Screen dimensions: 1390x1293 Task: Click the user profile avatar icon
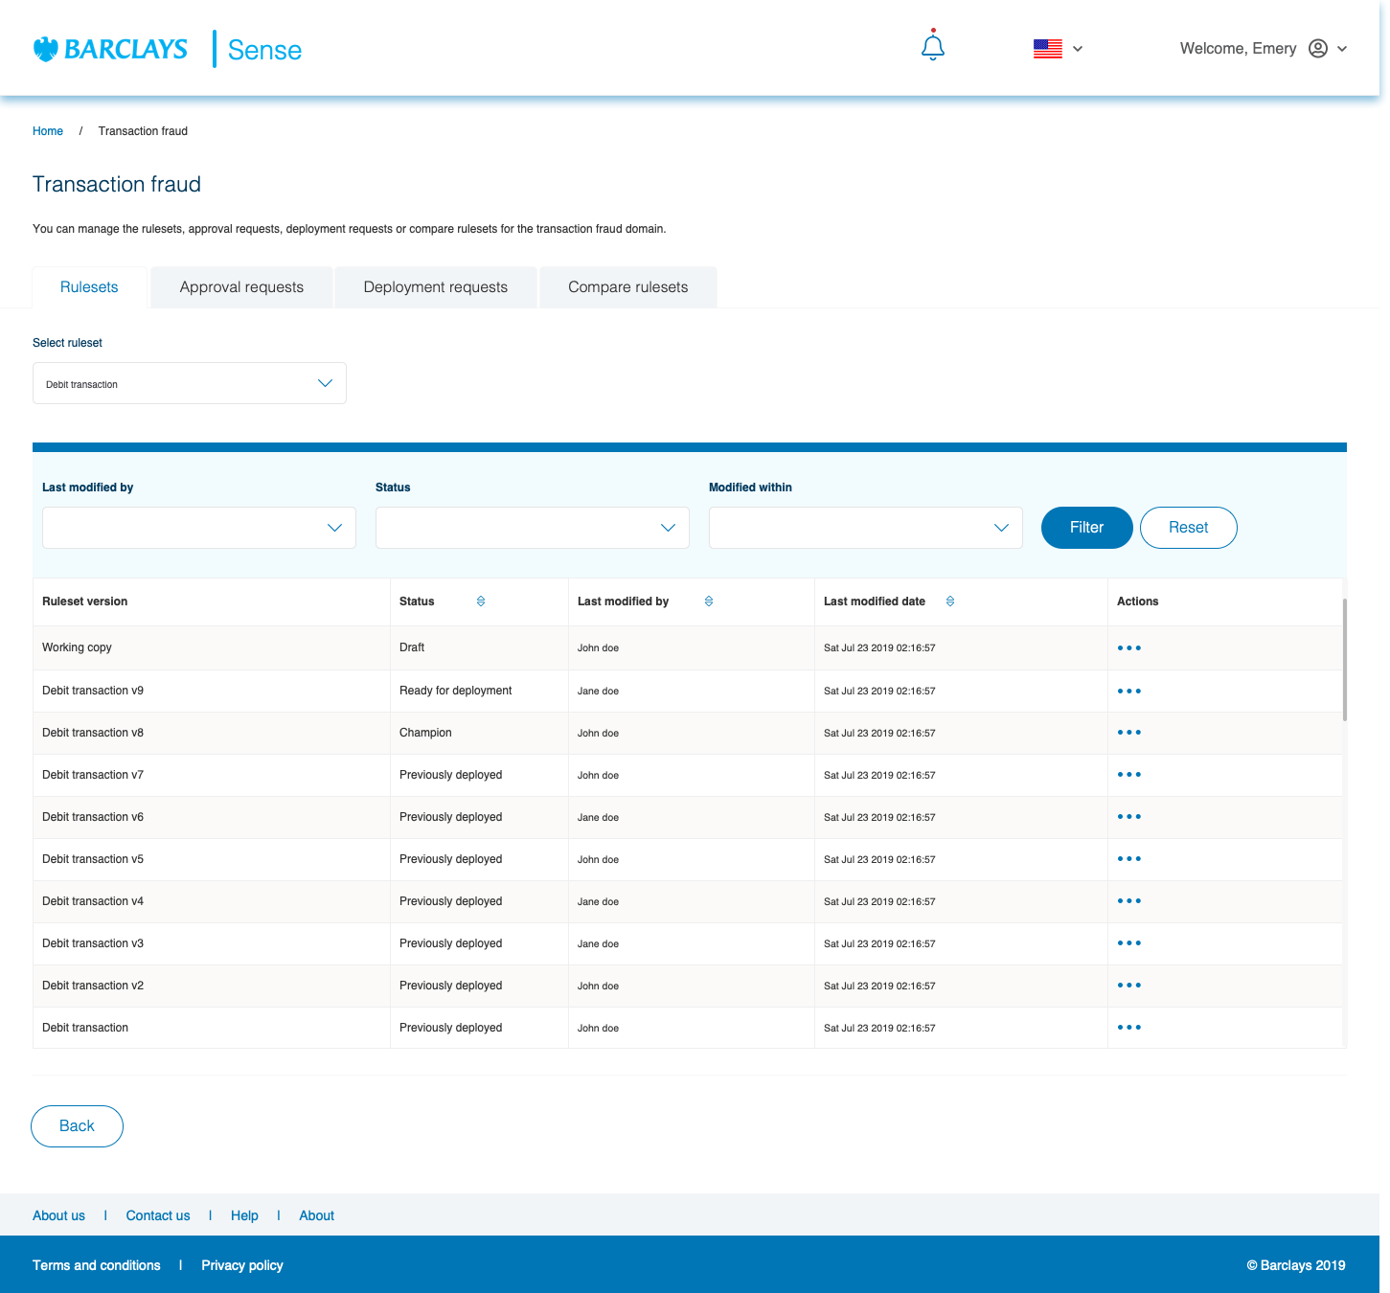[x=1318, y=49]
